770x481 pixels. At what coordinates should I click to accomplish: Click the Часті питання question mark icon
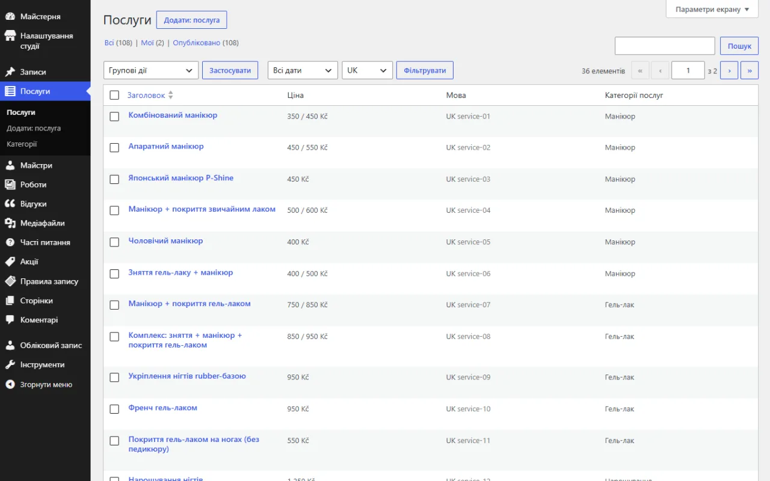tap(10, 242)
